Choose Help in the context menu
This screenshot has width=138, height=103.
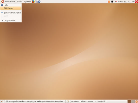11,5
